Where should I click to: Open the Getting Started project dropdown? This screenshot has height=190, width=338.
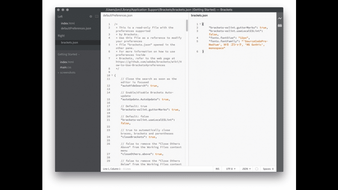pos(68,54)
